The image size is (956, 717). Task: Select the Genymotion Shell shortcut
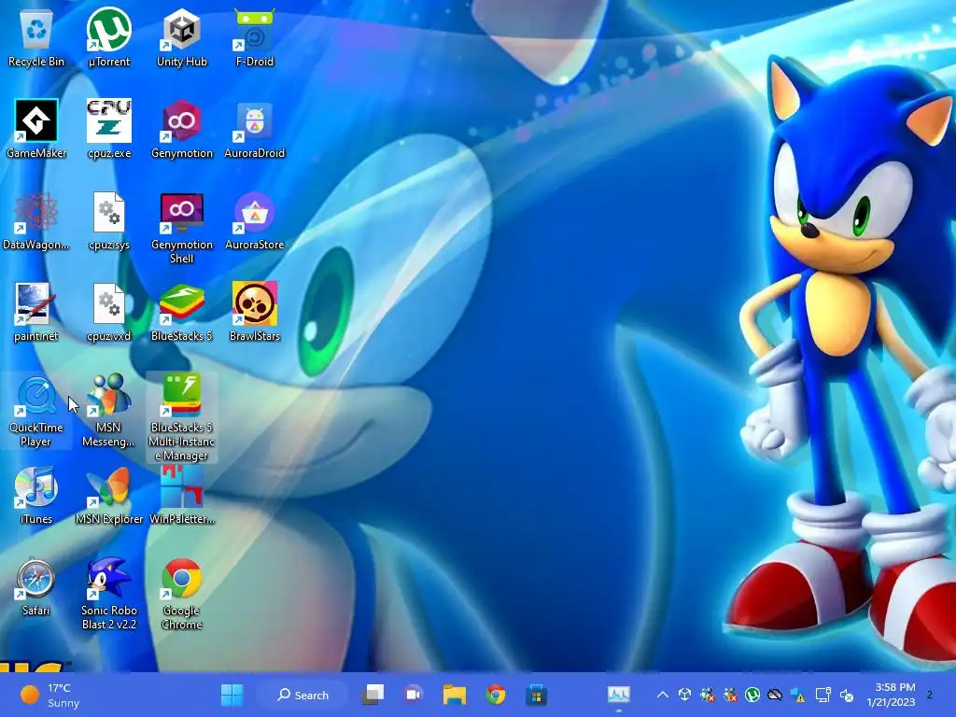[182, 228]
